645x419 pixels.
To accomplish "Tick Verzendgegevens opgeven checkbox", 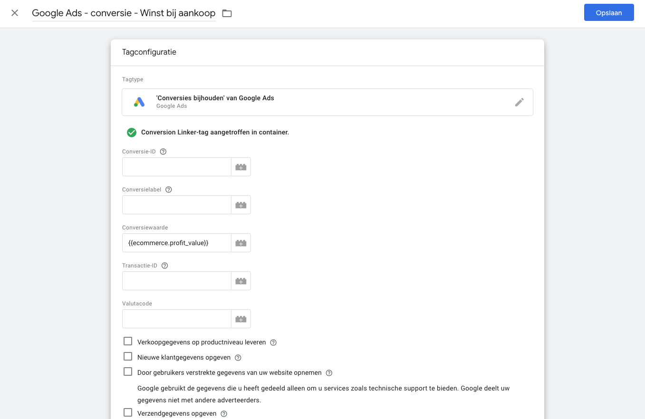I will point(128,412).
